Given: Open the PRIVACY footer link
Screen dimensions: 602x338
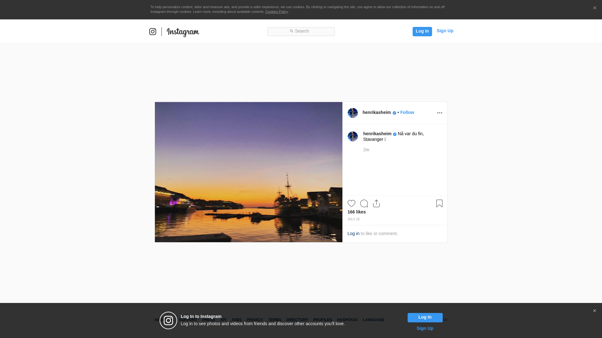Looking at the screenshot, I should coord(255,320).
